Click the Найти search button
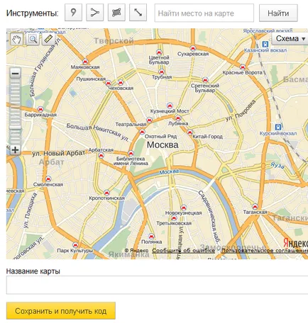 tap(278, 13)
